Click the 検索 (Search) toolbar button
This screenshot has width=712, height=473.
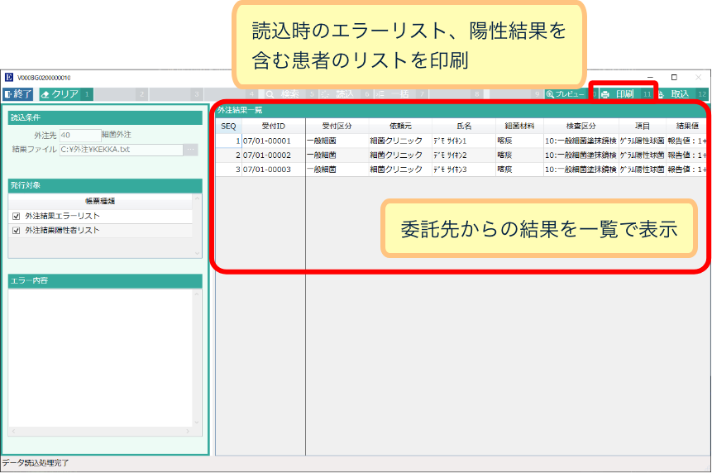tap(283, 94)
